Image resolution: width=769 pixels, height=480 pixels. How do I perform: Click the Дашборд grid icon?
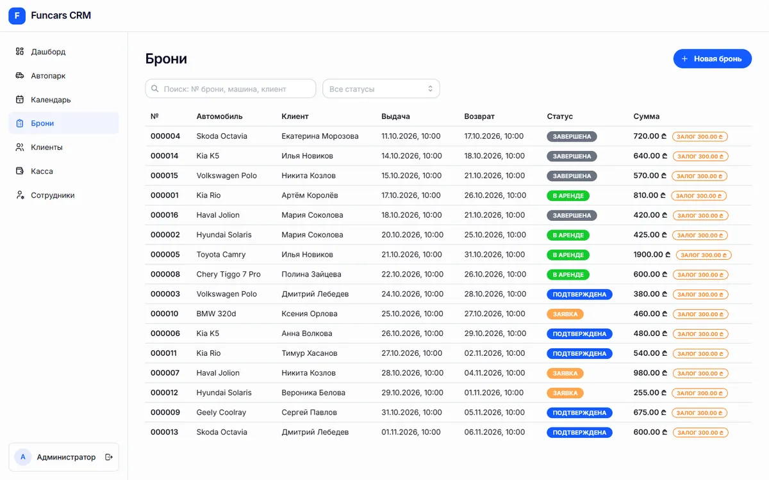click(20, 52)
